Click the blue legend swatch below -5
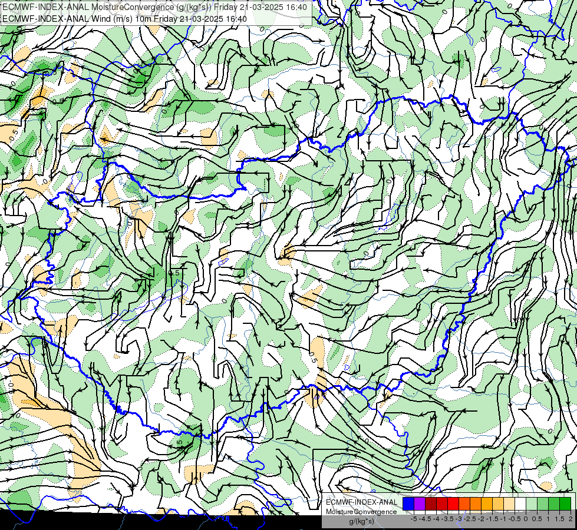577x530 pixels. click(408, 503)
